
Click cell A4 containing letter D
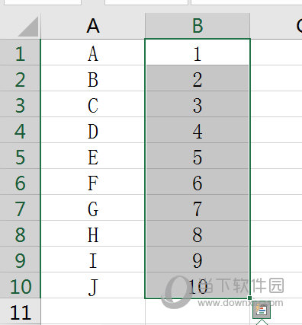click(93, 130)
